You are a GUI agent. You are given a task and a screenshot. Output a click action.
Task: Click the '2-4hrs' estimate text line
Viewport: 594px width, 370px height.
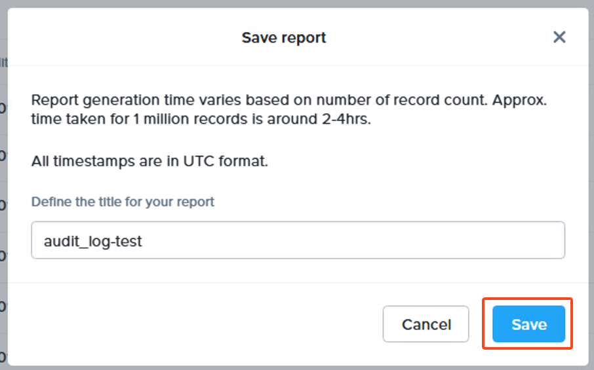[x=201, y=120]
